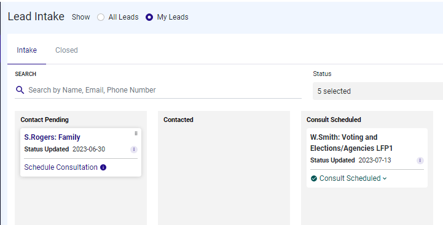Open the W.Smith card three-dot menu
Viewport: 443px width, 225px height.
click(420, 161)
